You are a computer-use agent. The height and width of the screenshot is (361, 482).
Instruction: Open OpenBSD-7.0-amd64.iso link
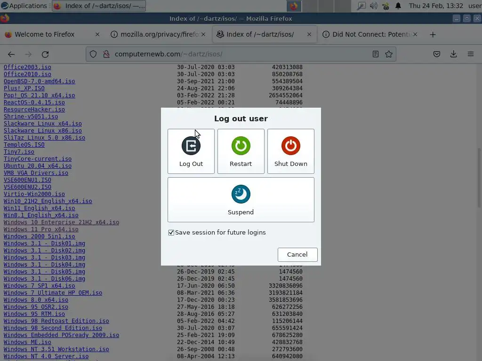tap(40, 81)
